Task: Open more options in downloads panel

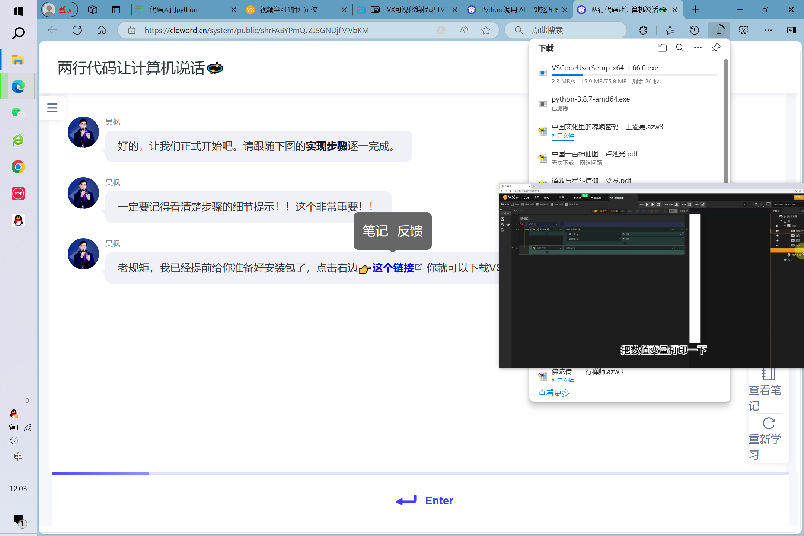Action: tap(698, 48)
